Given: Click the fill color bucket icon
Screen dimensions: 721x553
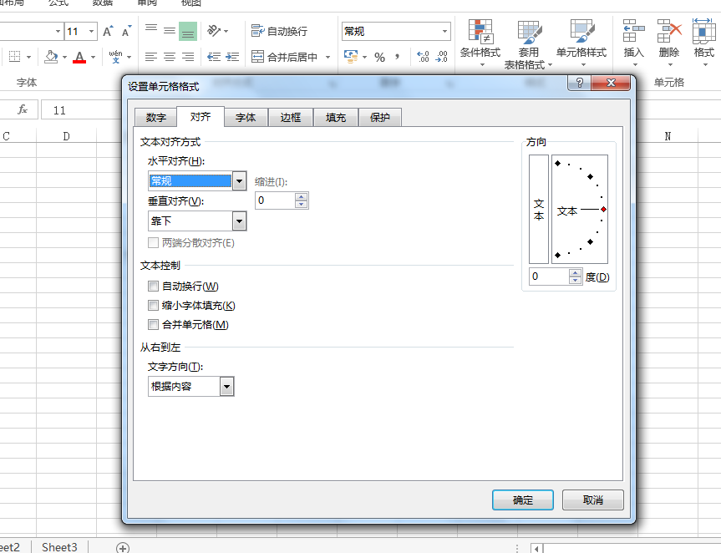Looking at the screenshot, I should (51, 57).
